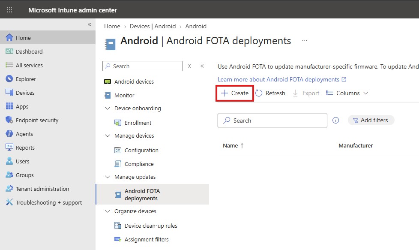Open the Columns dropdown
The image size is (419, 250).
click(347, 93)
